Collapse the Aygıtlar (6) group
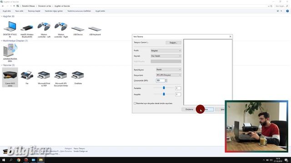Viewport: 291px width, 163px height. click(x=2, y=16)
